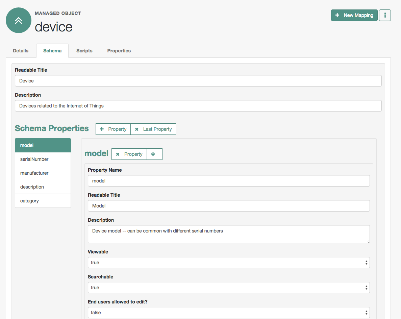This screenshot has width=401, height=319.
Task: Click the object Description field about Internet of Things
Action: (x=198, y=106)
